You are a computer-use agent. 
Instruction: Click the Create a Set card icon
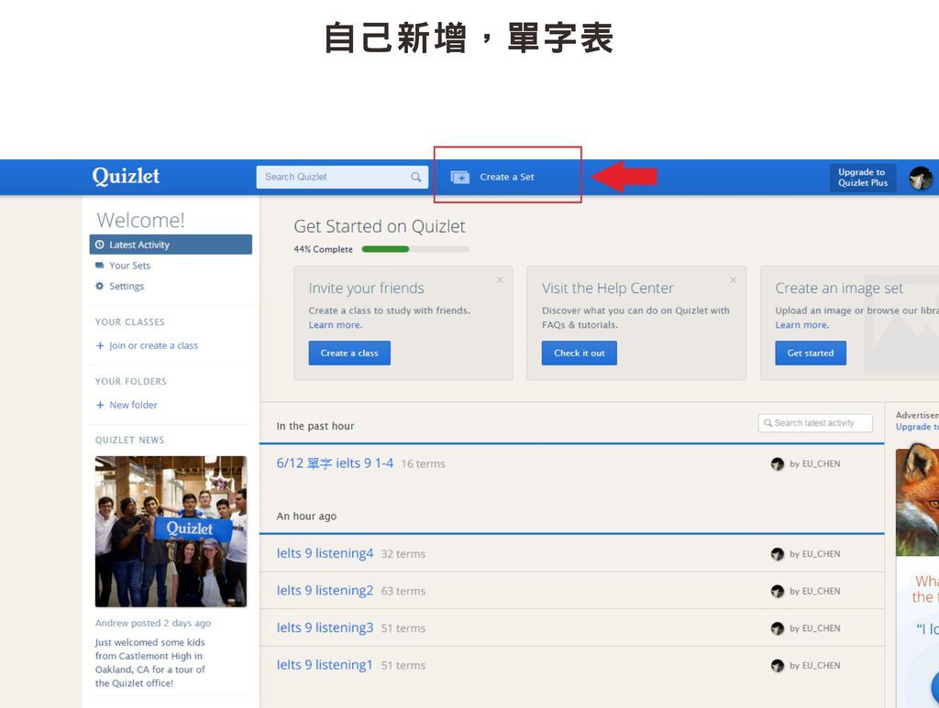click(460, 177)
